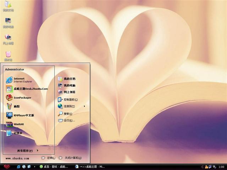Open the 画图 (Paint) program

pyautogui.click(x=16, y=106)
